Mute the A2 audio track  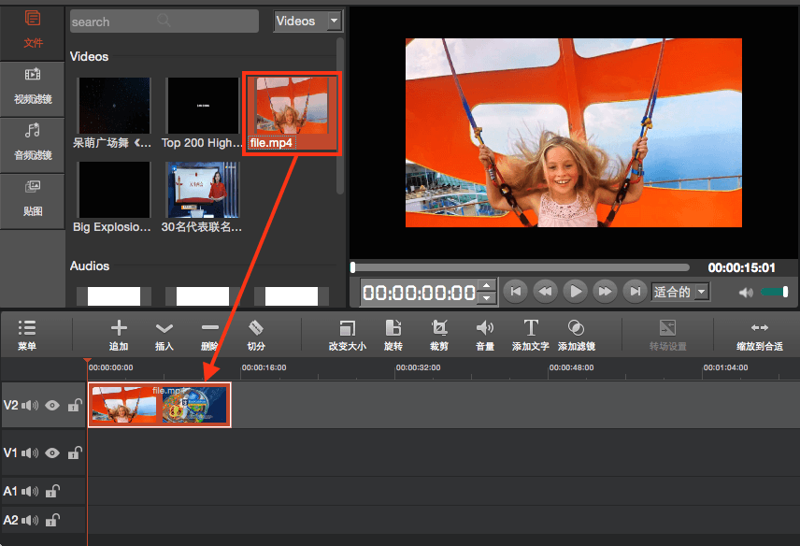coord(30,521)
